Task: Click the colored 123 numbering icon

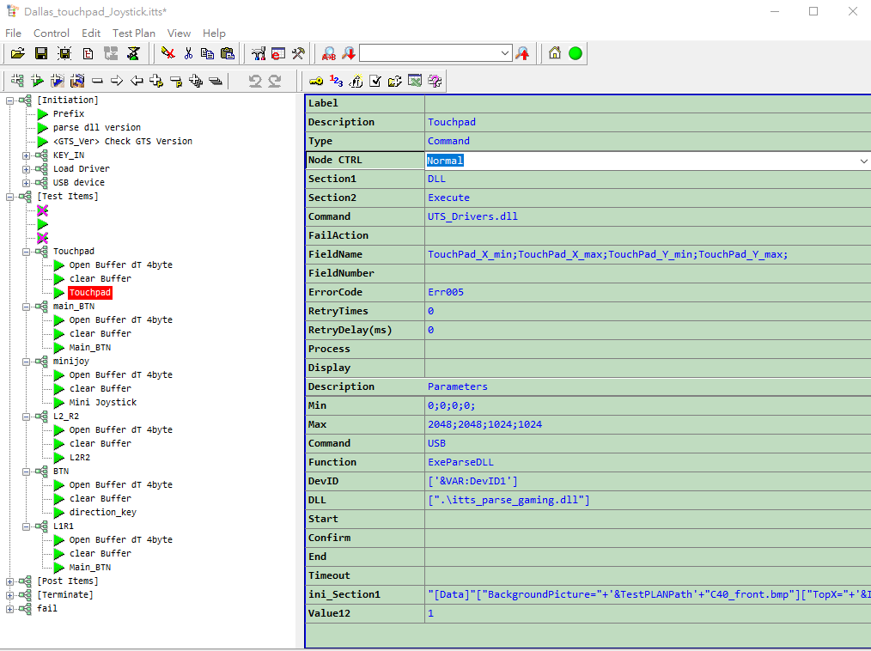Action: tap(336, 81)
